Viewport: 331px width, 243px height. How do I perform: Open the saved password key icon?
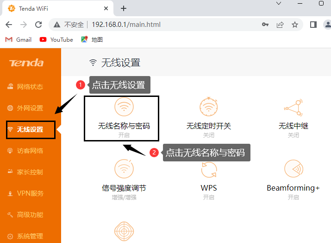[x=265, y=25]
